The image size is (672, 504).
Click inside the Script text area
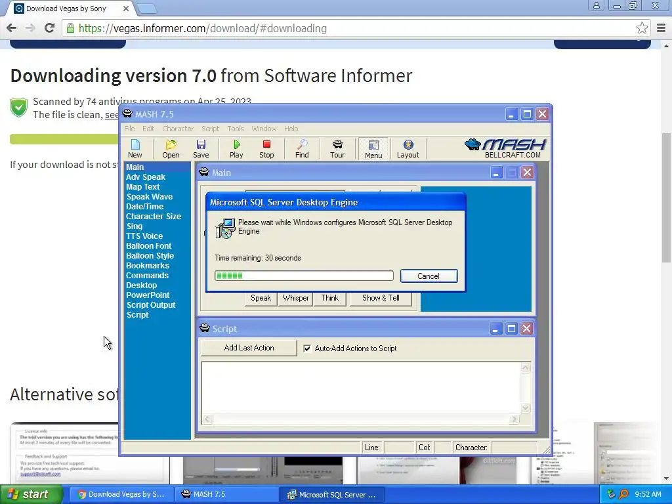(360, 388)
